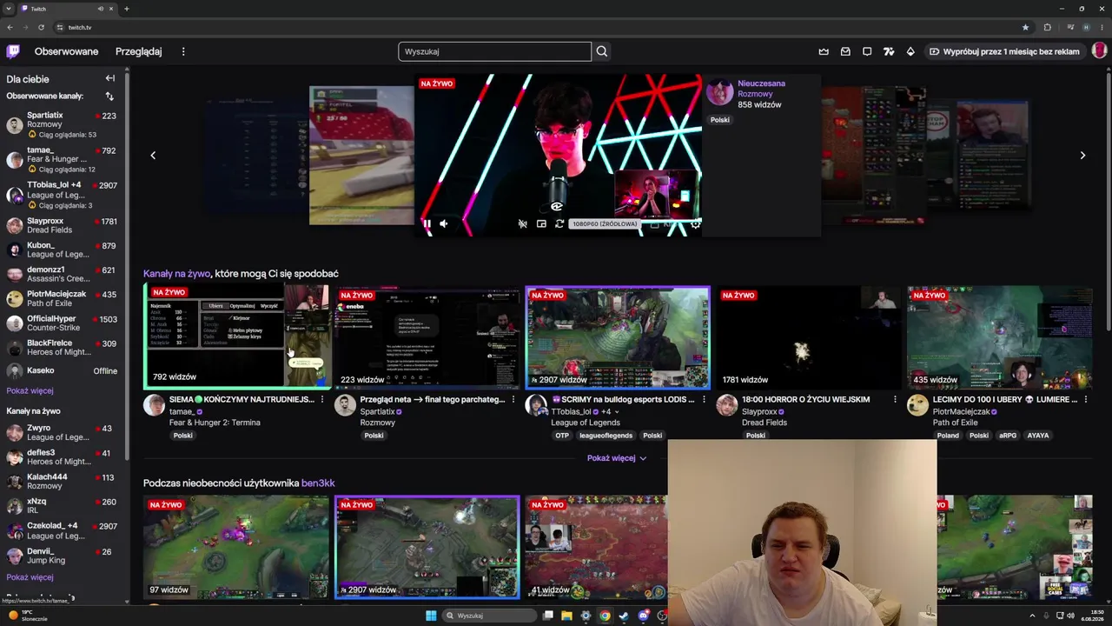
Task: Open the Denvii_ Jump King channel in sidebar
Action: pos(61,556)
